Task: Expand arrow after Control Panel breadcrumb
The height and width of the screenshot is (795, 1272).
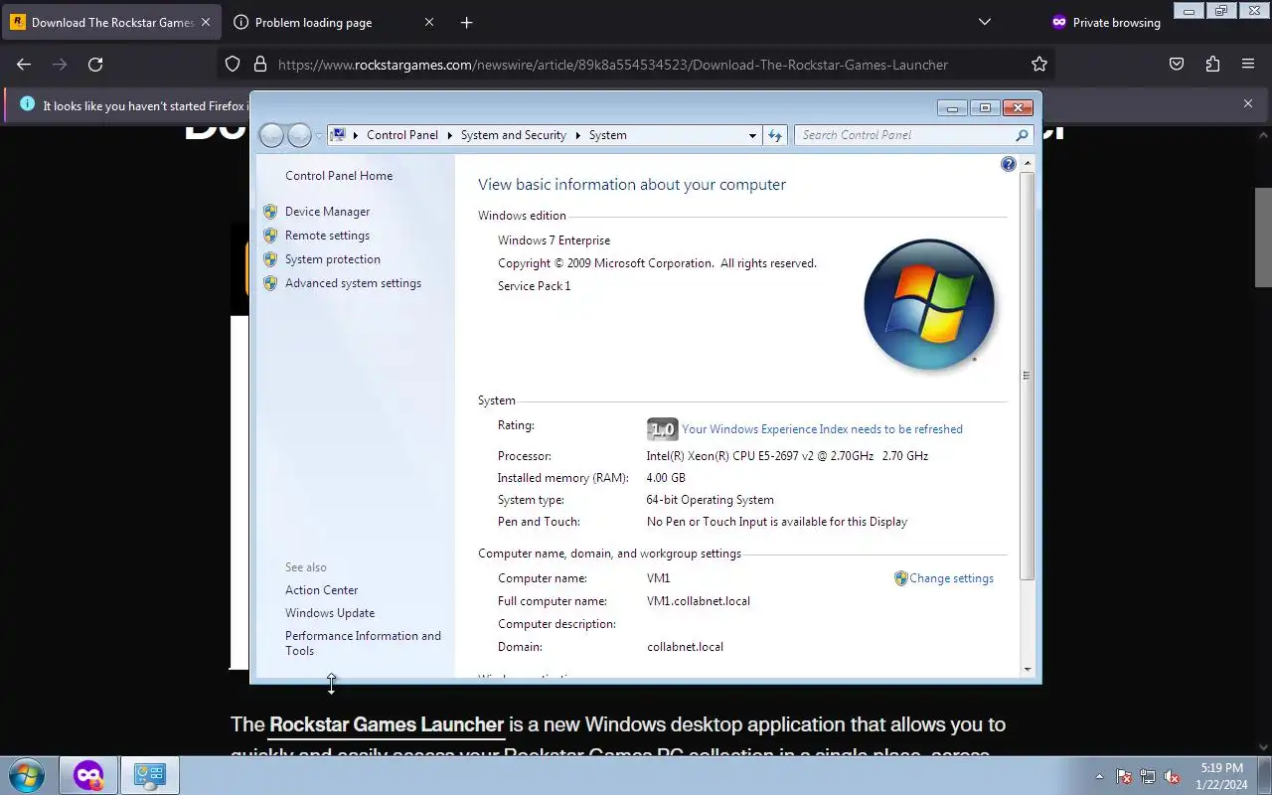Action: (449, 135)
